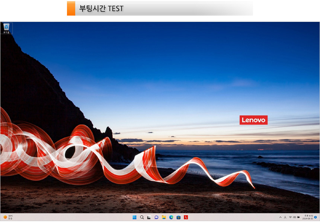The width and height of the screenshot is (320, 223).
Task: Launch Microsoft Edge browser
Action: pos(171,217)
